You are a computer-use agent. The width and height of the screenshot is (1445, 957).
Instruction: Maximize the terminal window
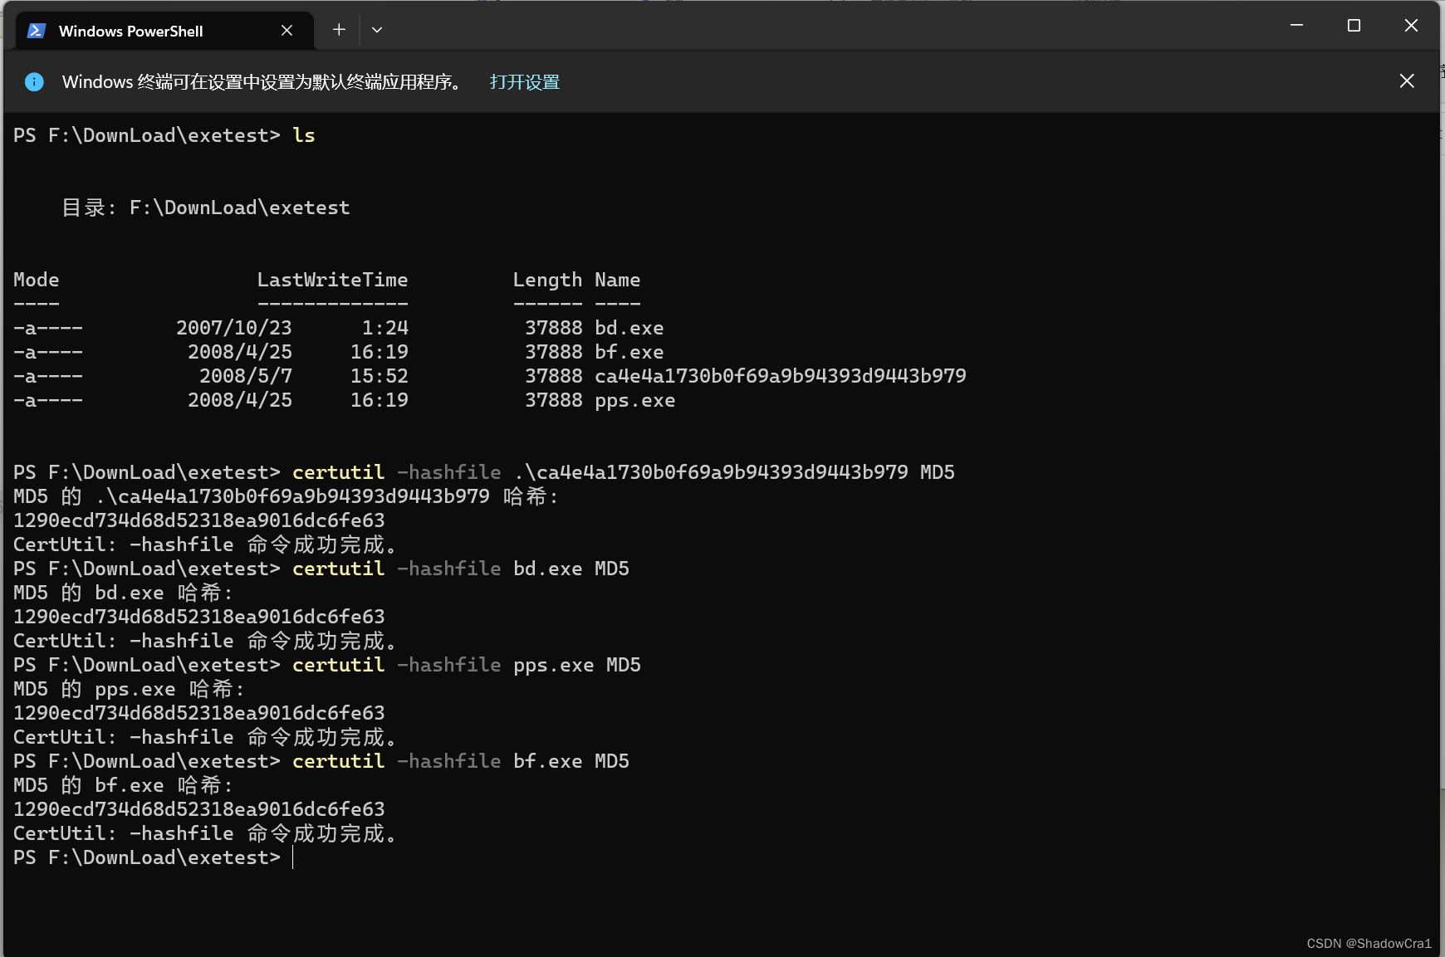[x=1354, y=26]
